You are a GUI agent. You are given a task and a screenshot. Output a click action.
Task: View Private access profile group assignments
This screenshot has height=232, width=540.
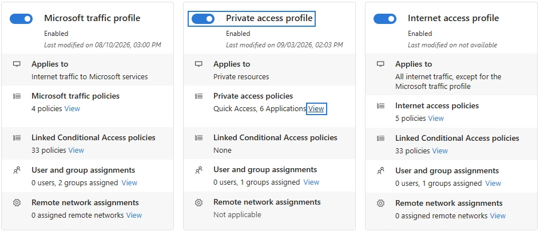311,182
